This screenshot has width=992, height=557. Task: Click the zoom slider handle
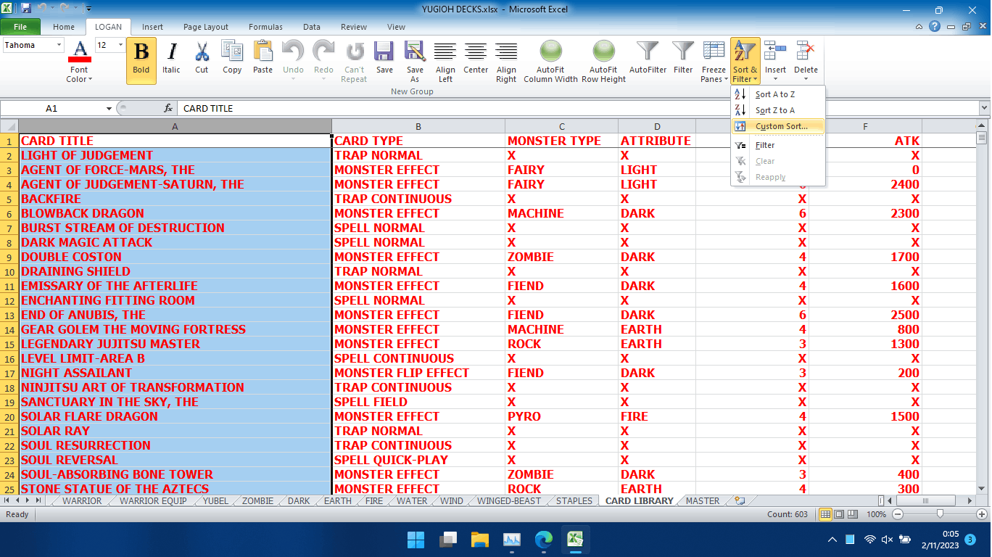coord(940,514)
